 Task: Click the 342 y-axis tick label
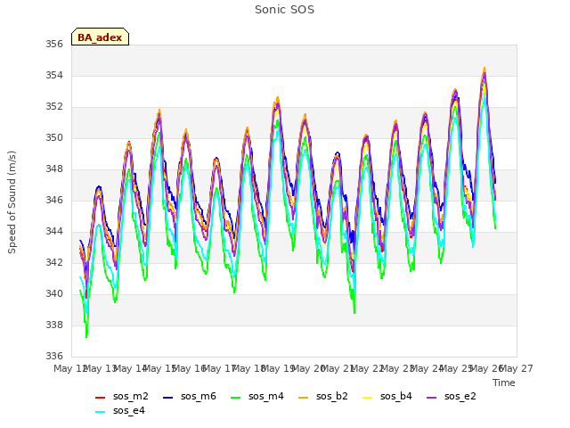(54, 262)
